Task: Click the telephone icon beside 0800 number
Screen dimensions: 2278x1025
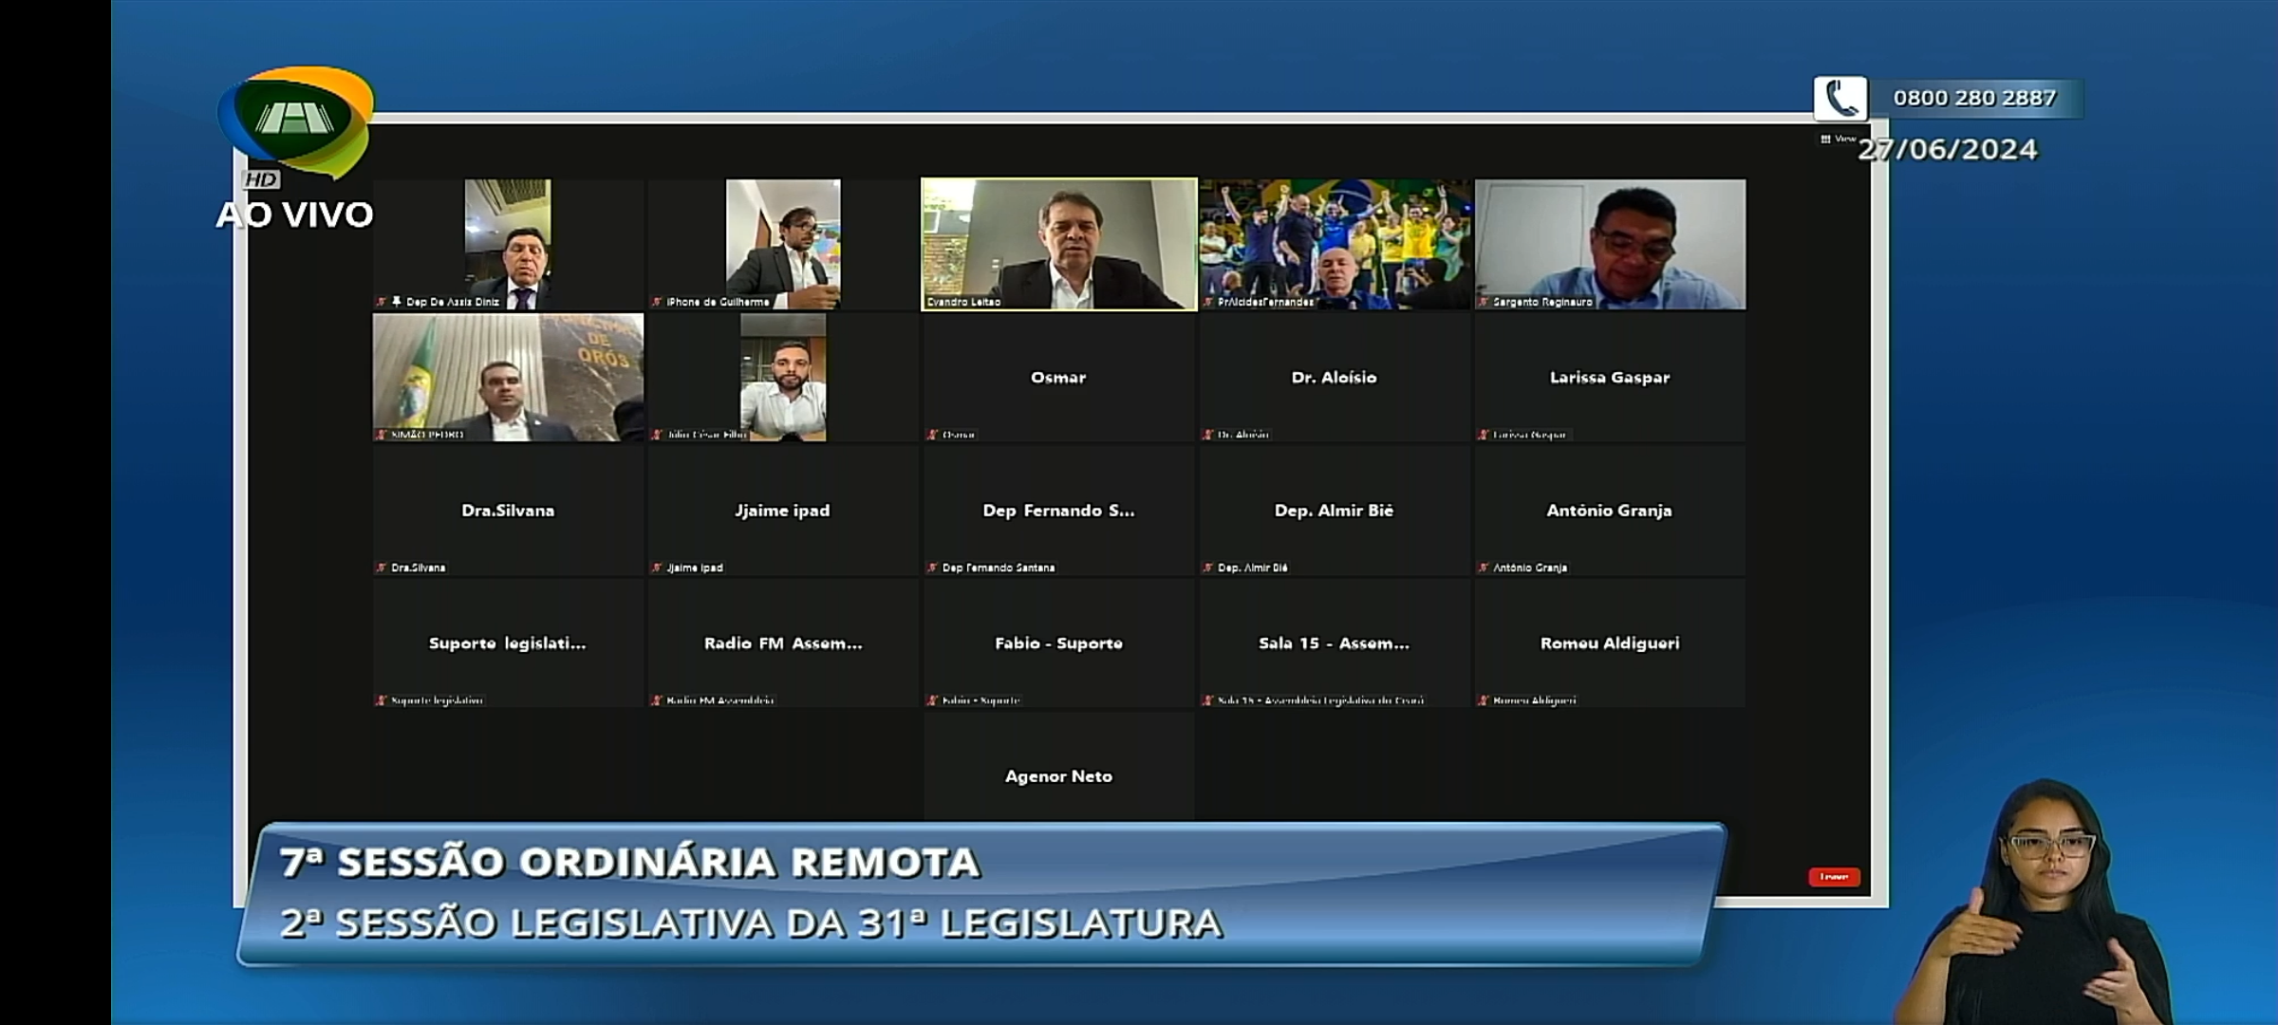Action: (x=1840, y=99)
